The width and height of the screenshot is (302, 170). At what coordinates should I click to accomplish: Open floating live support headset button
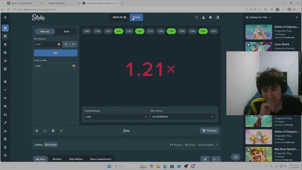coord(236,157)
